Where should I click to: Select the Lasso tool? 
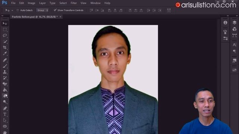(x=5, y=35)
